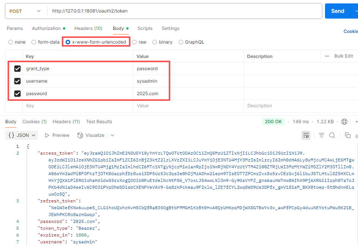Select the response Body tab
Image resolution: width=358 pixels, height=246 pixels.
coord(11,122)
